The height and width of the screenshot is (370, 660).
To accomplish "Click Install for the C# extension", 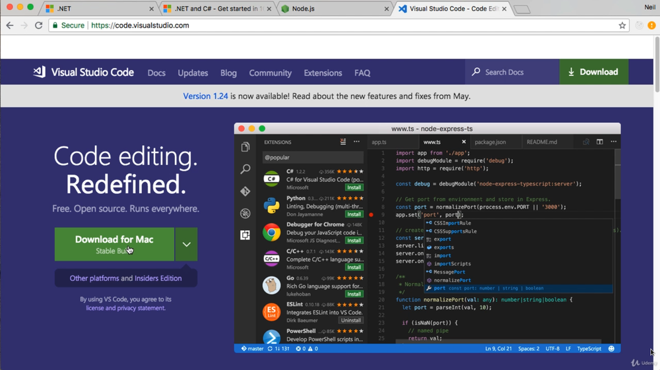I will coord(354,187).
